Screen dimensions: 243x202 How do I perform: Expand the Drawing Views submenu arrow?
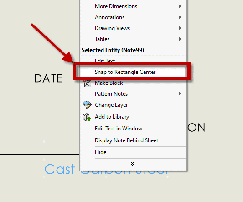[x=180, y=28]
